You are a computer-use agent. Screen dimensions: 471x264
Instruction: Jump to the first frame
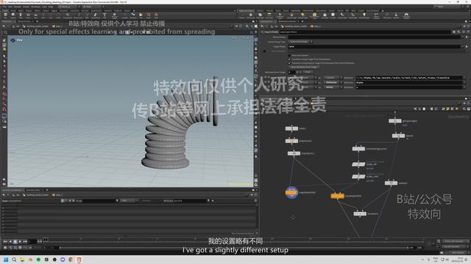pos(5,241)
